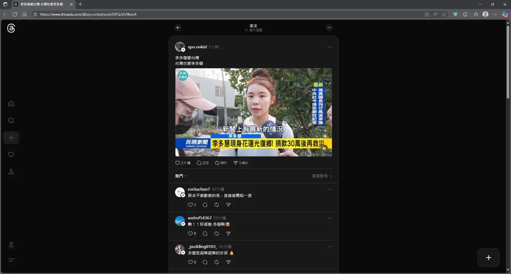This screenshot has height=274, width=511.
Task: Open Activity heart icon in sidebar
Action: click(x=11, y=155)
